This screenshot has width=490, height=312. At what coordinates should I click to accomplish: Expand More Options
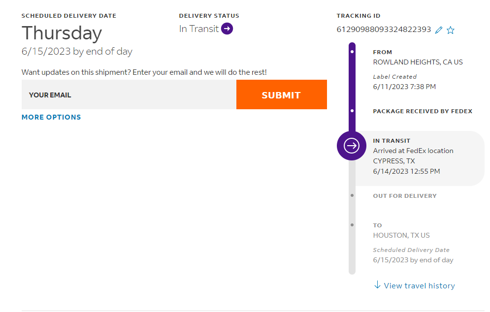[51, 117]
